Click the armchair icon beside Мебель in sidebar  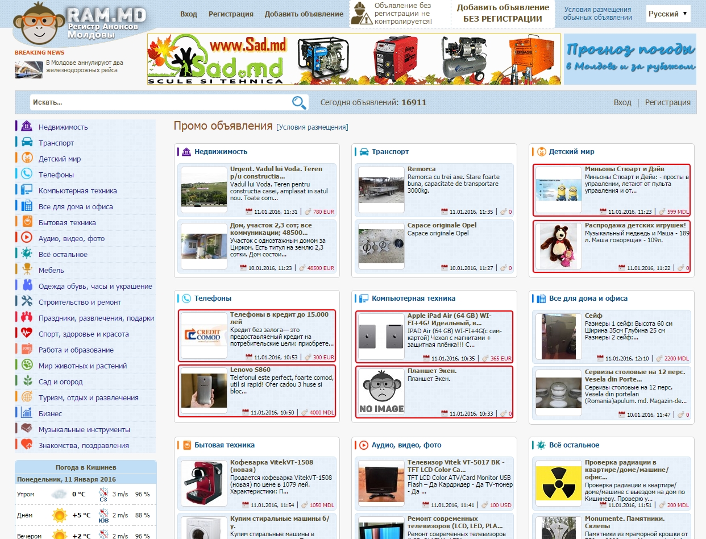(27, 269)
